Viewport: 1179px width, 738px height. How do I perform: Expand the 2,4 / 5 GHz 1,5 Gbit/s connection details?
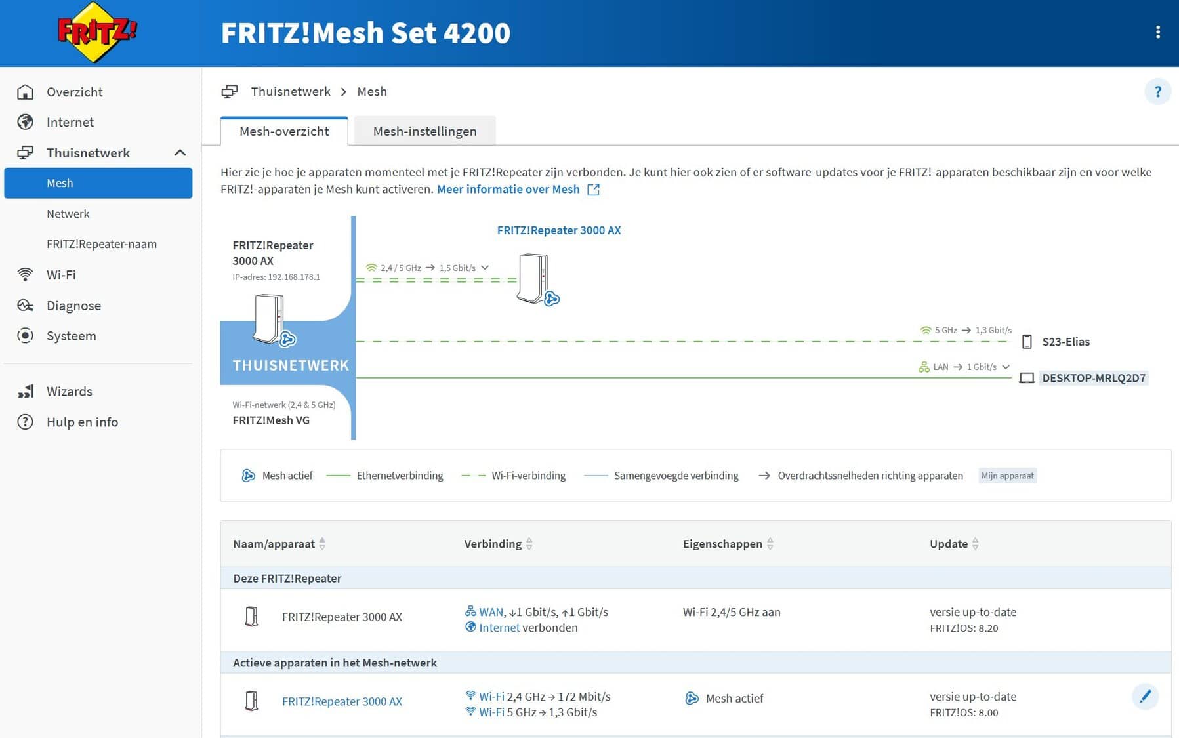[x=485, y=268]
